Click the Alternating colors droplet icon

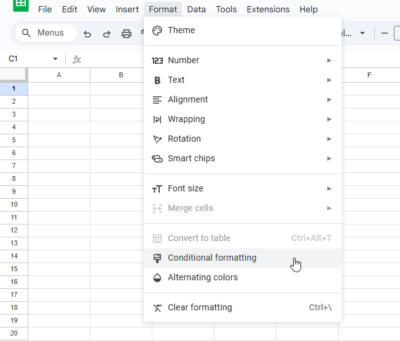click(x=157, y=278)
